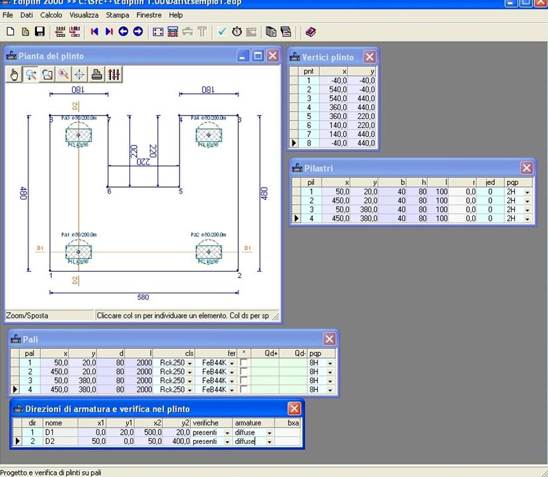The width and height of the screenshot is (548, 477).
Task: Click the printer icon in plan toolbar
Action: click(97, 75)
